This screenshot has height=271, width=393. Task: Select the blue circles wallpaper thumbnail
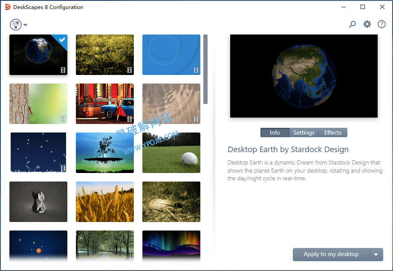[171, 55]
